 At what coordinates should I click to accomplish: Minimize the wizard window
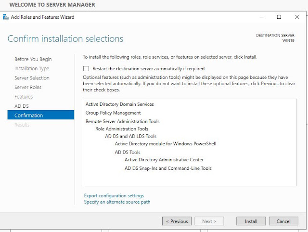coord(261,17)
